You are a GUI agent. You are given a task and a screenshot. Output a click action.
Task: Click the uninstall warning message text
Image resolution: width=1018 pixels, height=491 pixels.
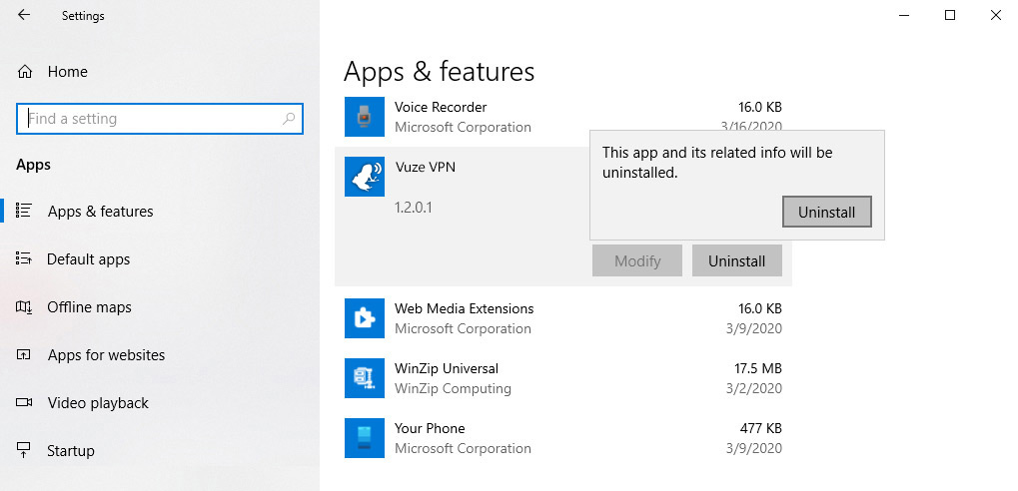[x=716, y=163]
